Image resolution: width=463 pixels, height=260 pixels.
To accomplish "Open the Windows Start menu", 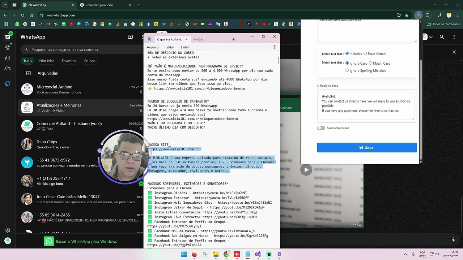I will pyautogui.click(x=184, y=254).
